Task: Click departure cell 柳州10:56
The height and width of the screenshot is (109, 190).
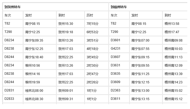Action: coord(32,66)
